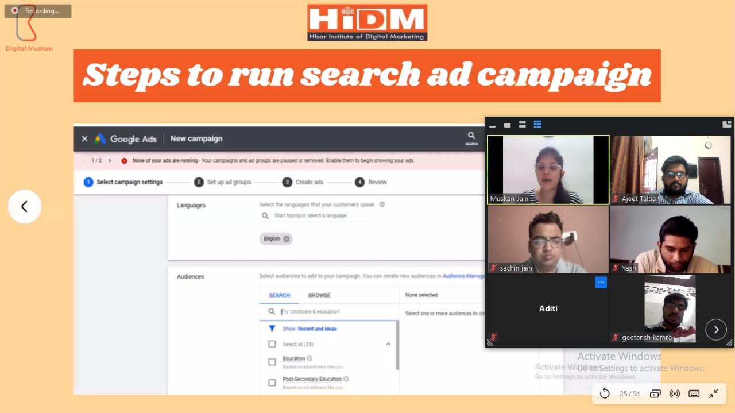Switch Zoom to single speaker view
Image resolution: width=735 pixels, height=413 pixels.
tap(507, 125)
